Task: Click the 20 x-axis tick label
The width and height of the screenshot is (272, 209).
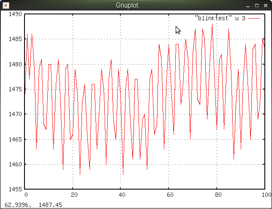Action: 73,195
